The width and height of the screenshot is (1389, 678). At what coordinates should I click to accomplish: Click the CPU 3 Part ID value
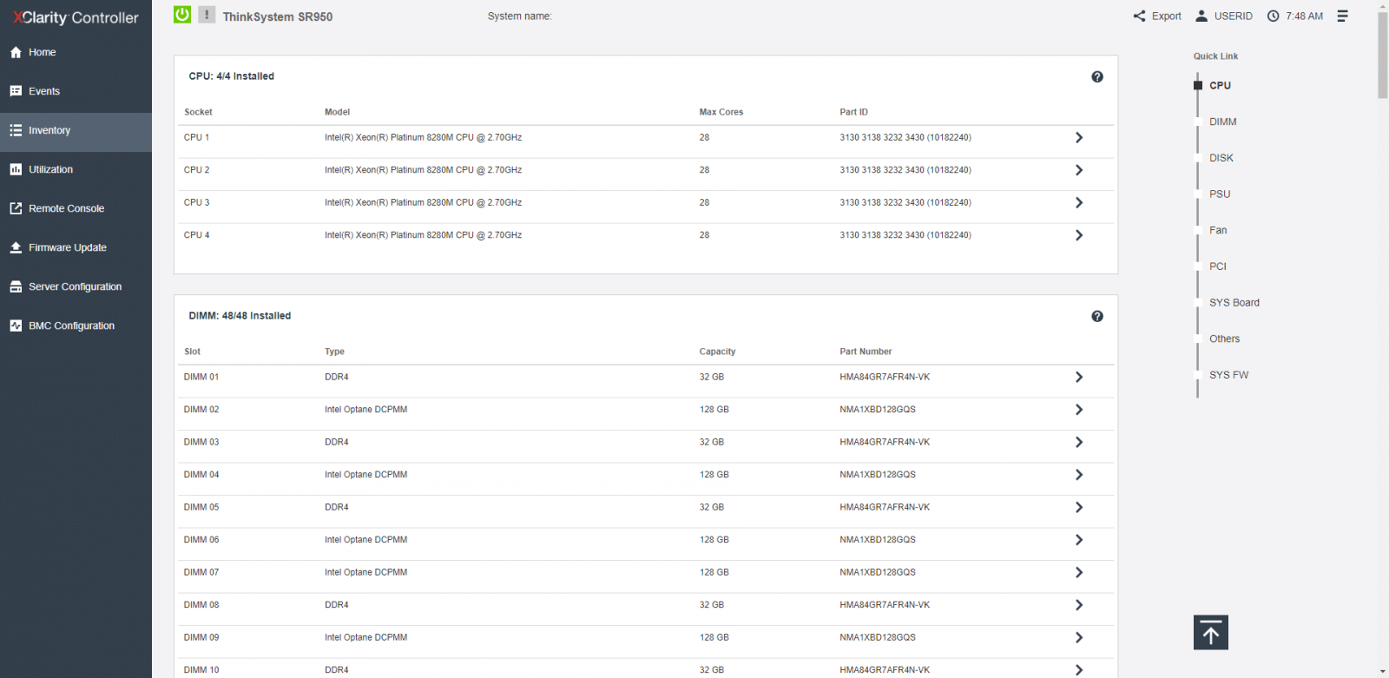pyautogui.click(x=905, y=202)
